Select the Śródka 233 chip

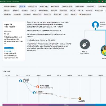click(47, 14)
